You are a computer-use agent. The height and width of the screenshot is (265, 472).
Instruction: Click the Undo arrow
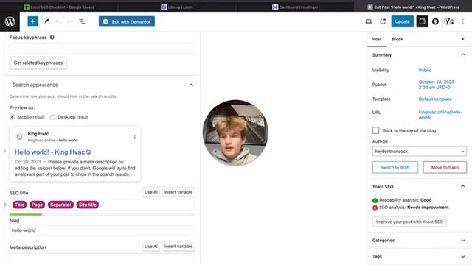tap(58, 21)
